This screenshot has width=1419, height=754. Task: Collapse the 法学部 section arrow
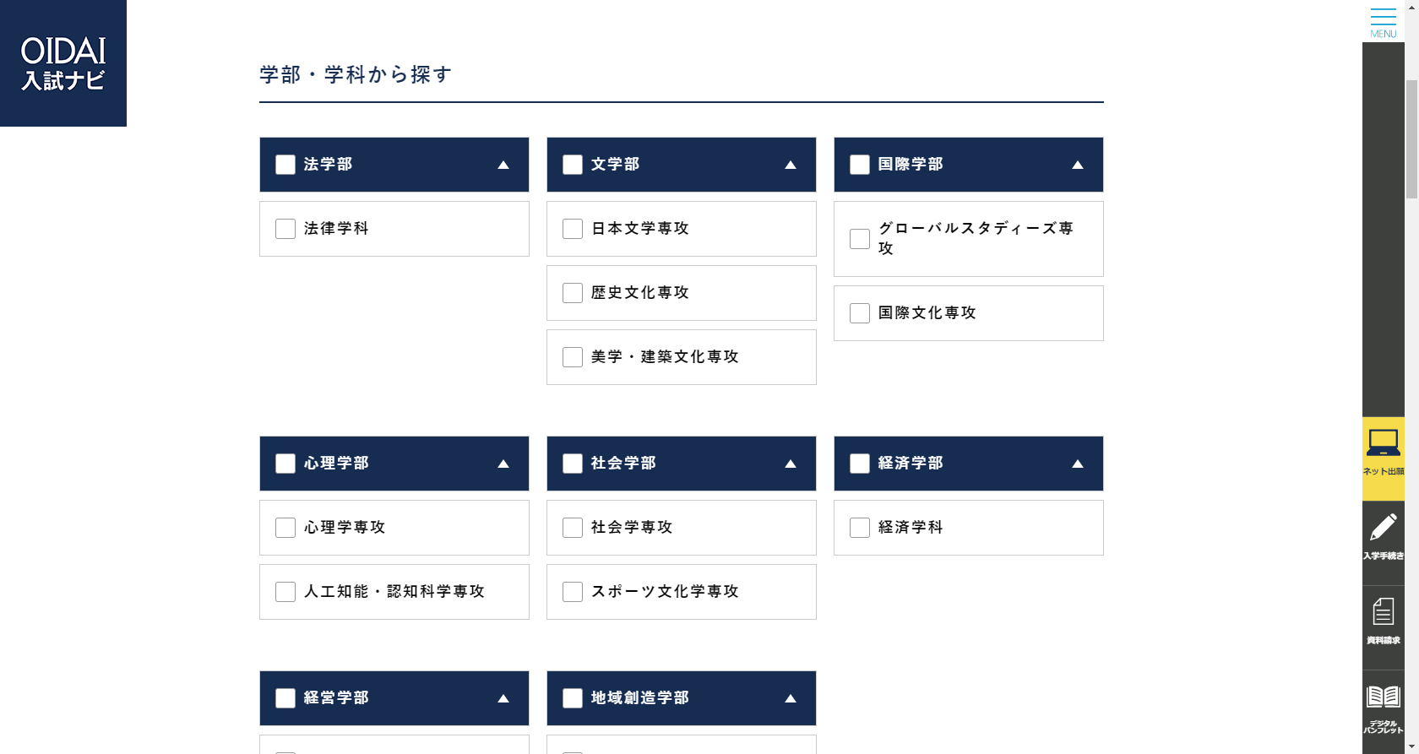[x=503, y=165]
